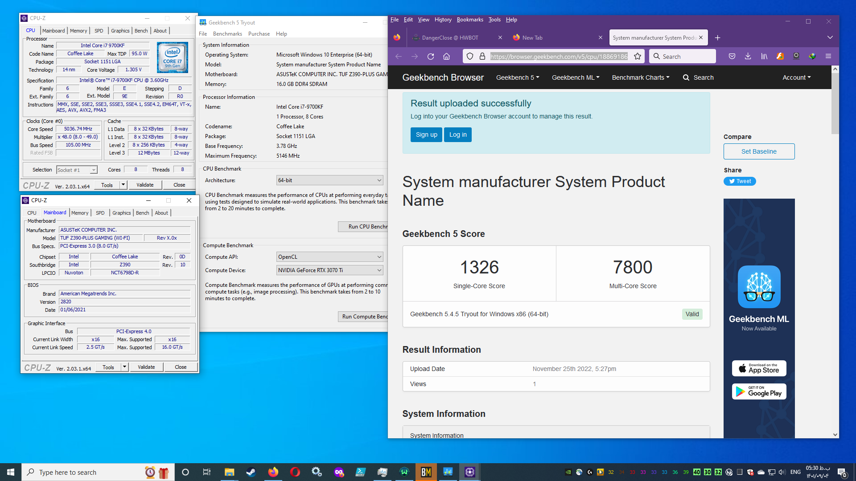Click the NVIDIA tray icon
This screenshot has height=481, width=856.
coord(568,472)
